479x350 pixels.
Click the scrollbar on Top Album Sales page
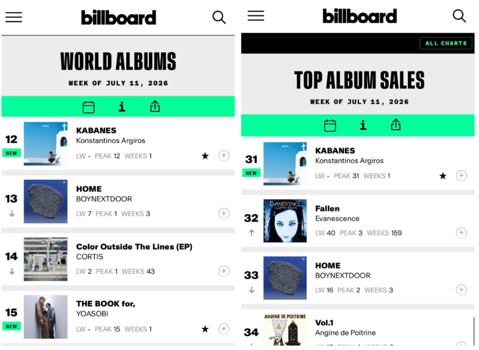[x=474, y=331]
